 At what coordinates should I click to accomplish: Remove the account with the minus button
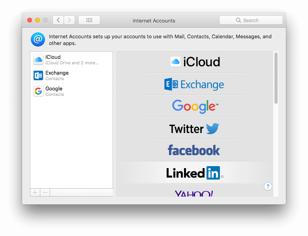(45, 193)
